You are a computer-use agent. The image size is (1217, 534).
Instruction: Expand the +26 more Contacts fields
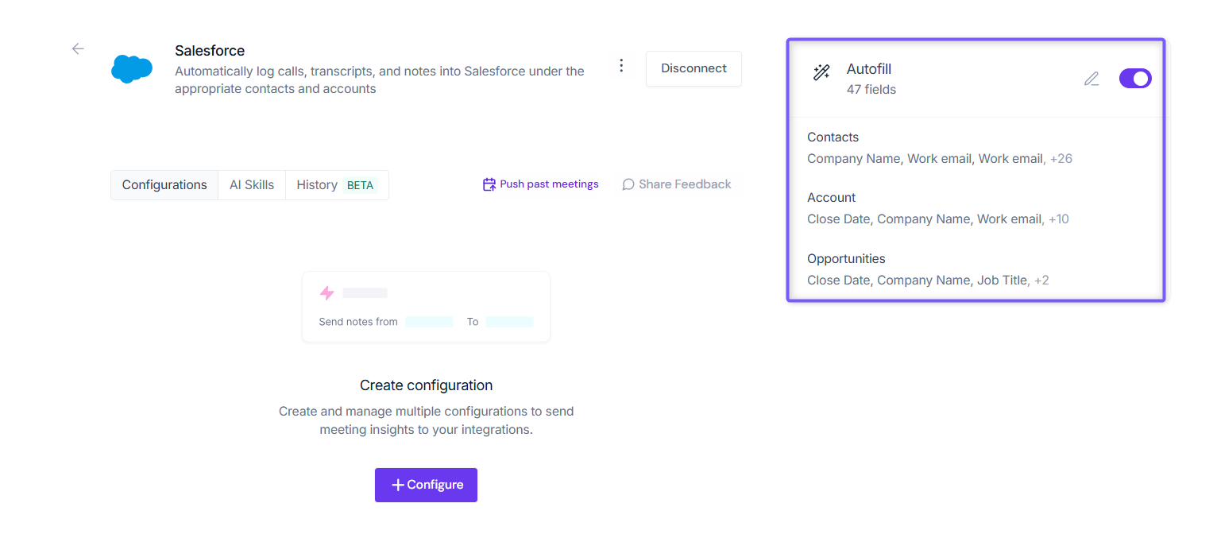[1061, 159]
